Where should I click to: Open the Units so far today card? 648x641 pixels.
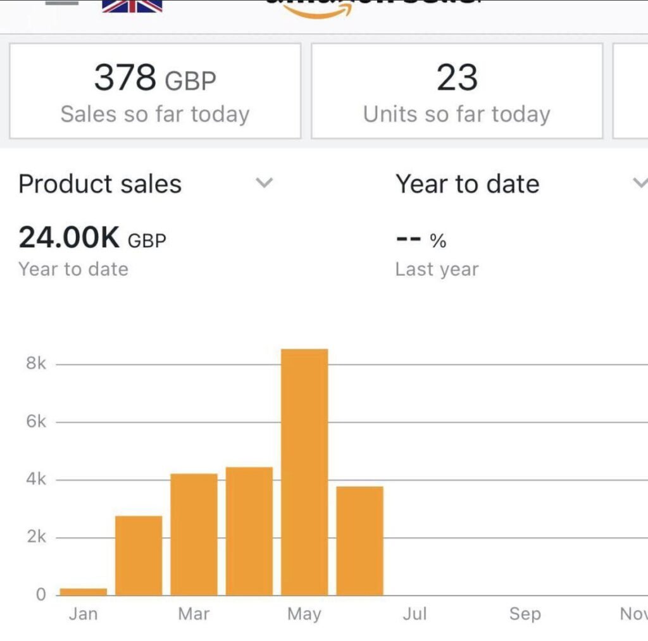456,90
